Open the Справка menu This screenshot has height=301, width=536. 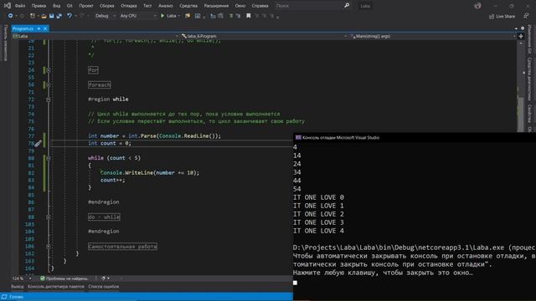260,6
